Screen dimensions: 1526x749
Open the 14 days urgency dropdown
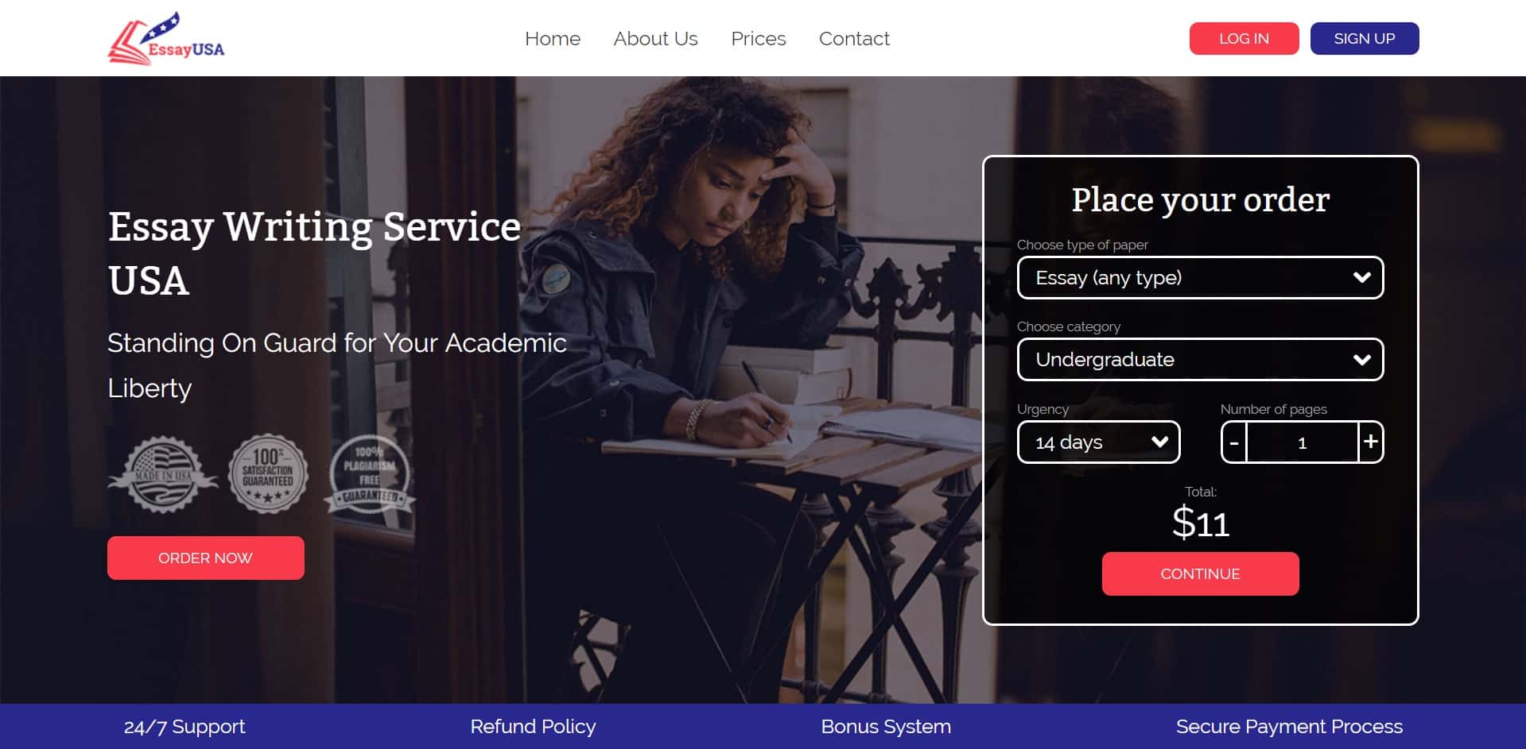(x=1098, y=442)
